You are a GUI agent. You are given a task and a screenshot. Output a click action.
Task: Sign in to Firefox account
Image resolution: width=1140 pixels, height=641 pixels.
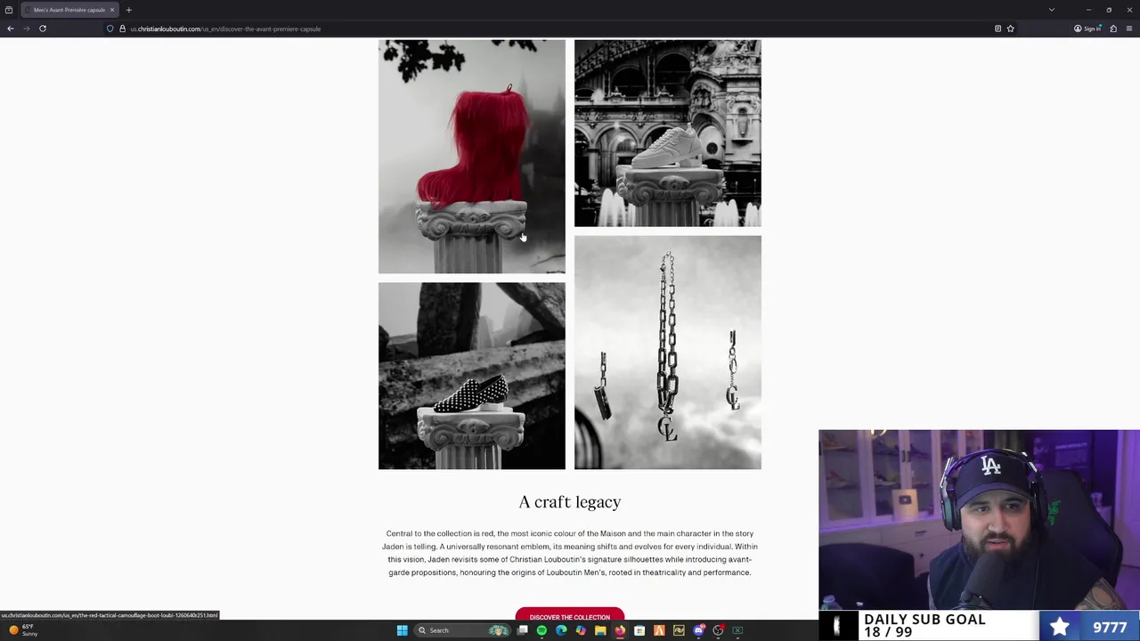pyautogui.click(x=1087, y=28)
